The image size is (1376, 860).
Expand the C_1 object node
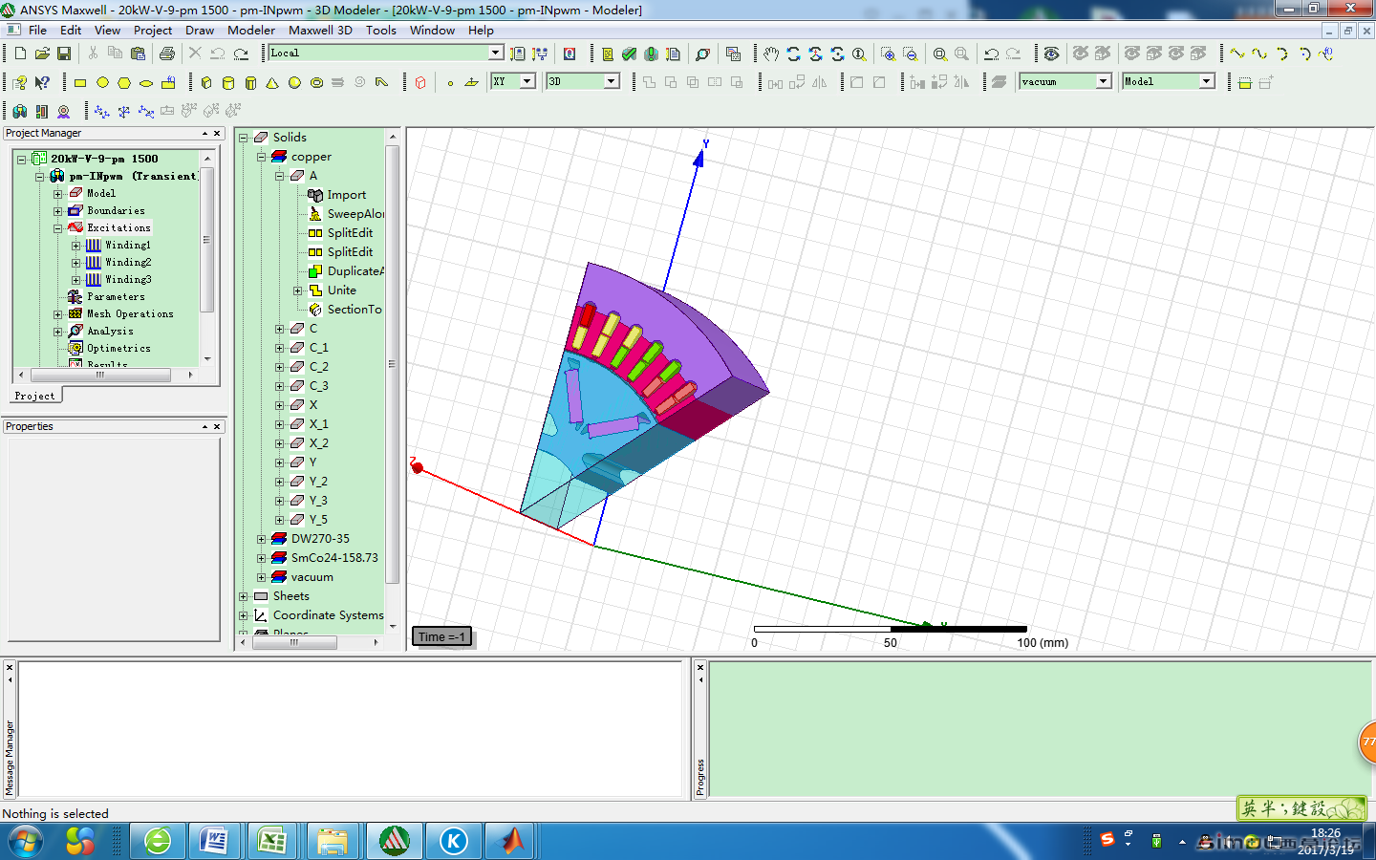click(279, 348)
